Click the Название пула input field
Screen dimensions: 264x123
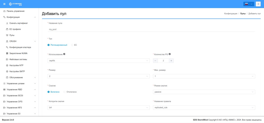point(151,29)
